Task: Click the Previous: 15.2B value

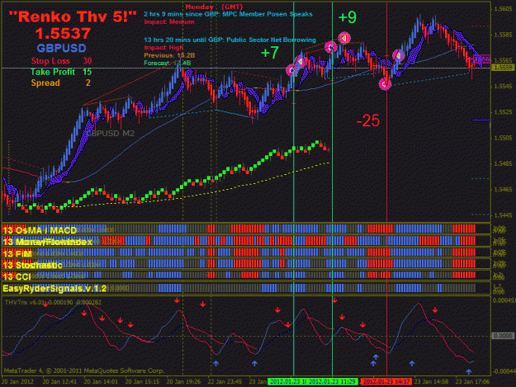Action: [x=169, y=55]
